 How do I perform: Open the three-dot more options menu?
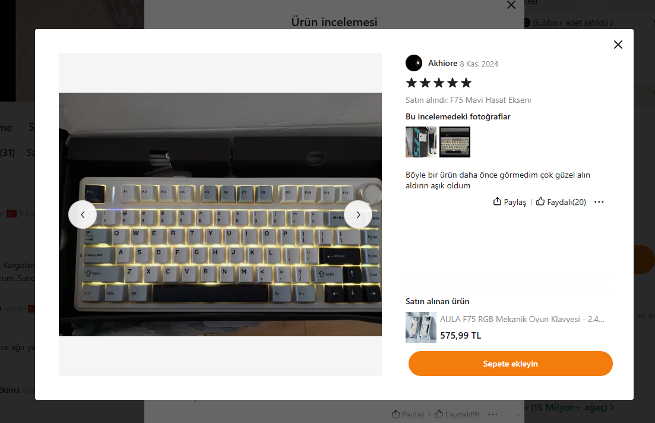pos(599,202)
